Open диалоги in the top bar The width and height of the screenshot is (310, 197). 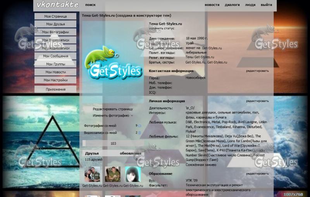pos(232,5)
